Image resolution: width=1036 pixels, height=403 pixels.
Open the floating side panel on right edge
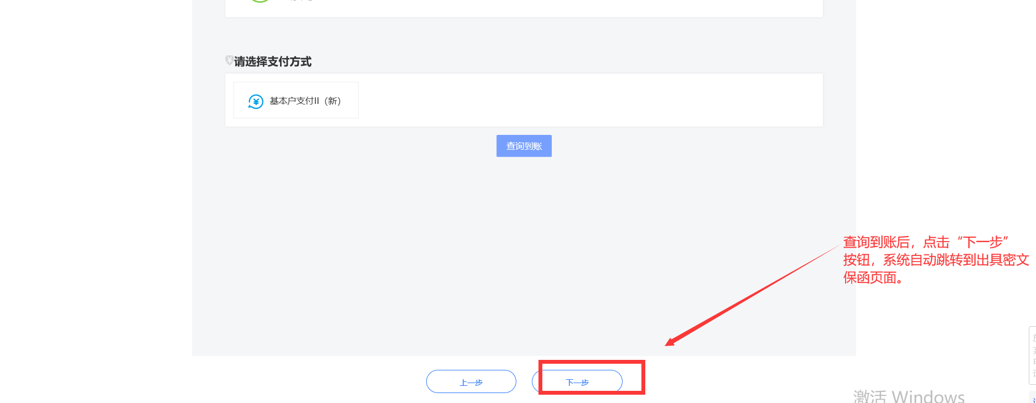click(x=1033, y=355)
